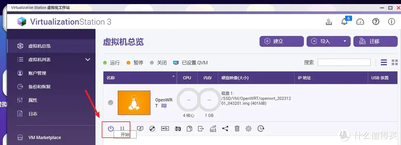401x145 pixels.
Task: Start the OpenWRT VM with power icon
Action: click(111, 128)
